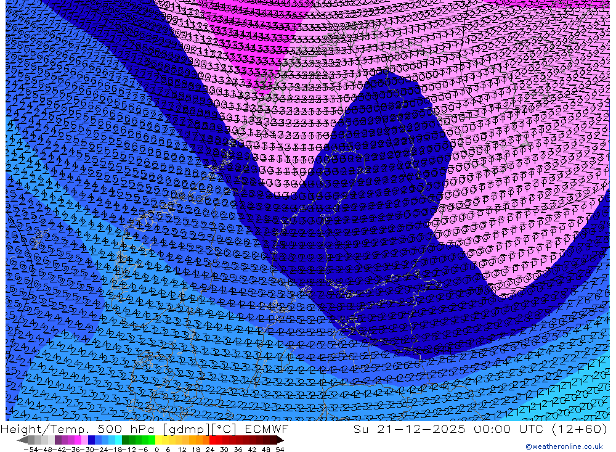Click the date 'Su 21-12-2025'
Image resolution: width=616 pixels, height=452 pixels.
(409, 429)
